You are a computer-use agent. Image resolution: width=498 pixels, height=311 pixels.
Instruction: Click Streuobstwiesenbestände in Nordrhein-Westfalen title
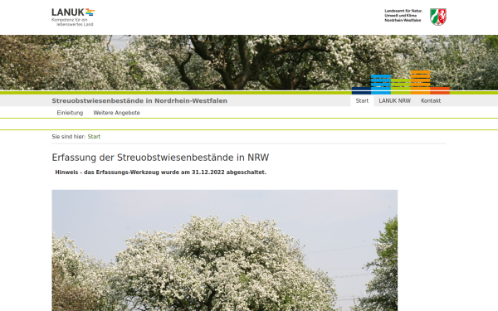139,100
